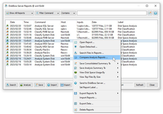The image size is (163, 114).
Task: Click the Export Reports floppy disk icon
Action: pyautogui.click(x=76, y=93)
